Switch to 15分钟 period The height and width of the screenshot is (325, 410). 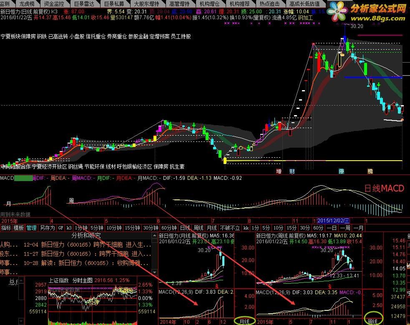[132, 228]
